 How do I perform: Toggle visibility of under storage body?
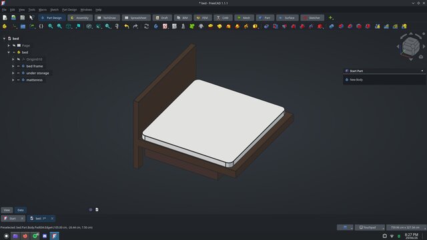(x=19, y=73)
